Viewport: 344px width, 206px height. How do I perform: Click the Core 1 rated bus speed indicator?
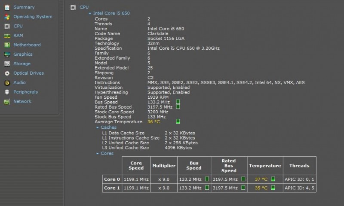[243, 188]
